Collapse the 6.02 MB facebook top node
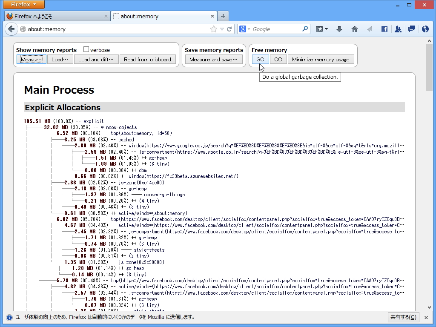This screenshot has width=436, height=327. pos(230,219)
